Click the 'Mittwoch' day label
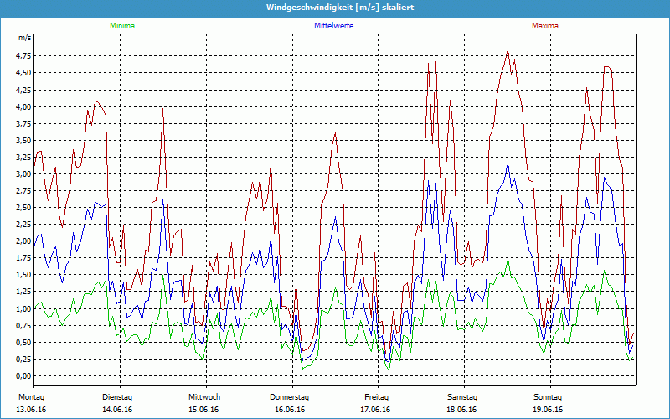The width and height of the screenshot is (670, 419). 204,397
